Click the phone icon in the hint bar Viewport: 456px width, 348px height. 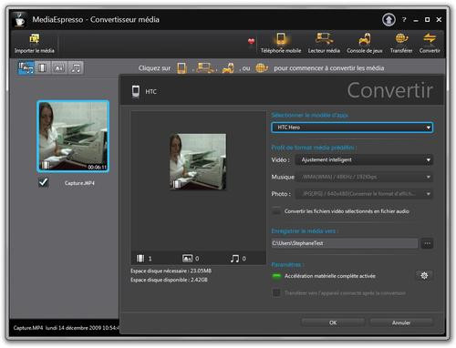tap(181, 67)
